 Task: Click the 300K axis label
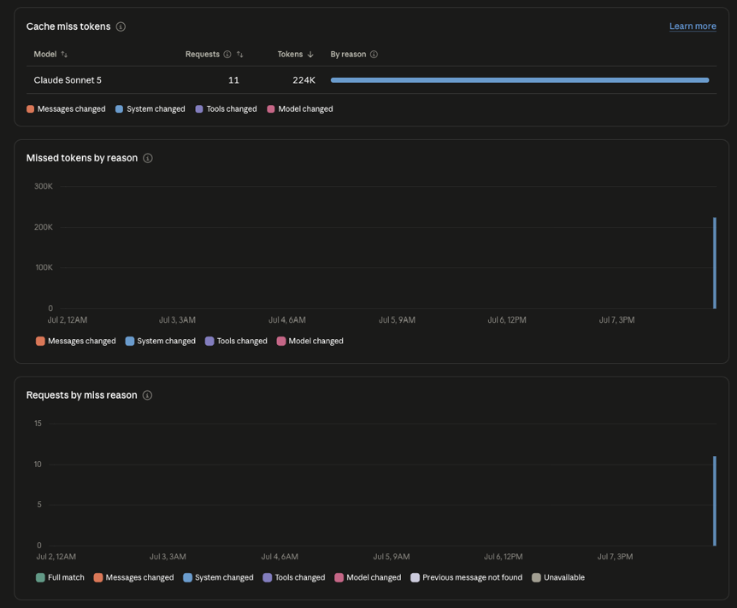(x=44, y=186)
